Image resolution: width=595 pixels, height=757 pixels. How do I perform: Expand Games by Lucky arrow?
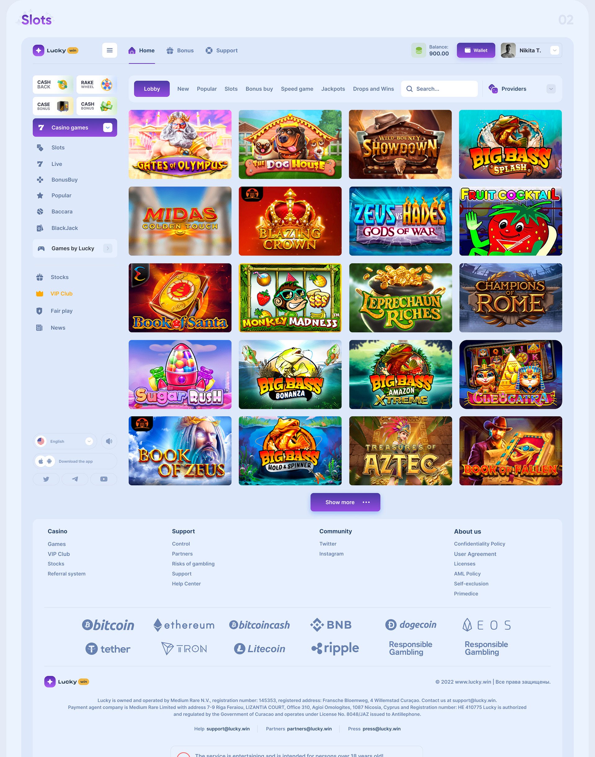click(108, 248)
